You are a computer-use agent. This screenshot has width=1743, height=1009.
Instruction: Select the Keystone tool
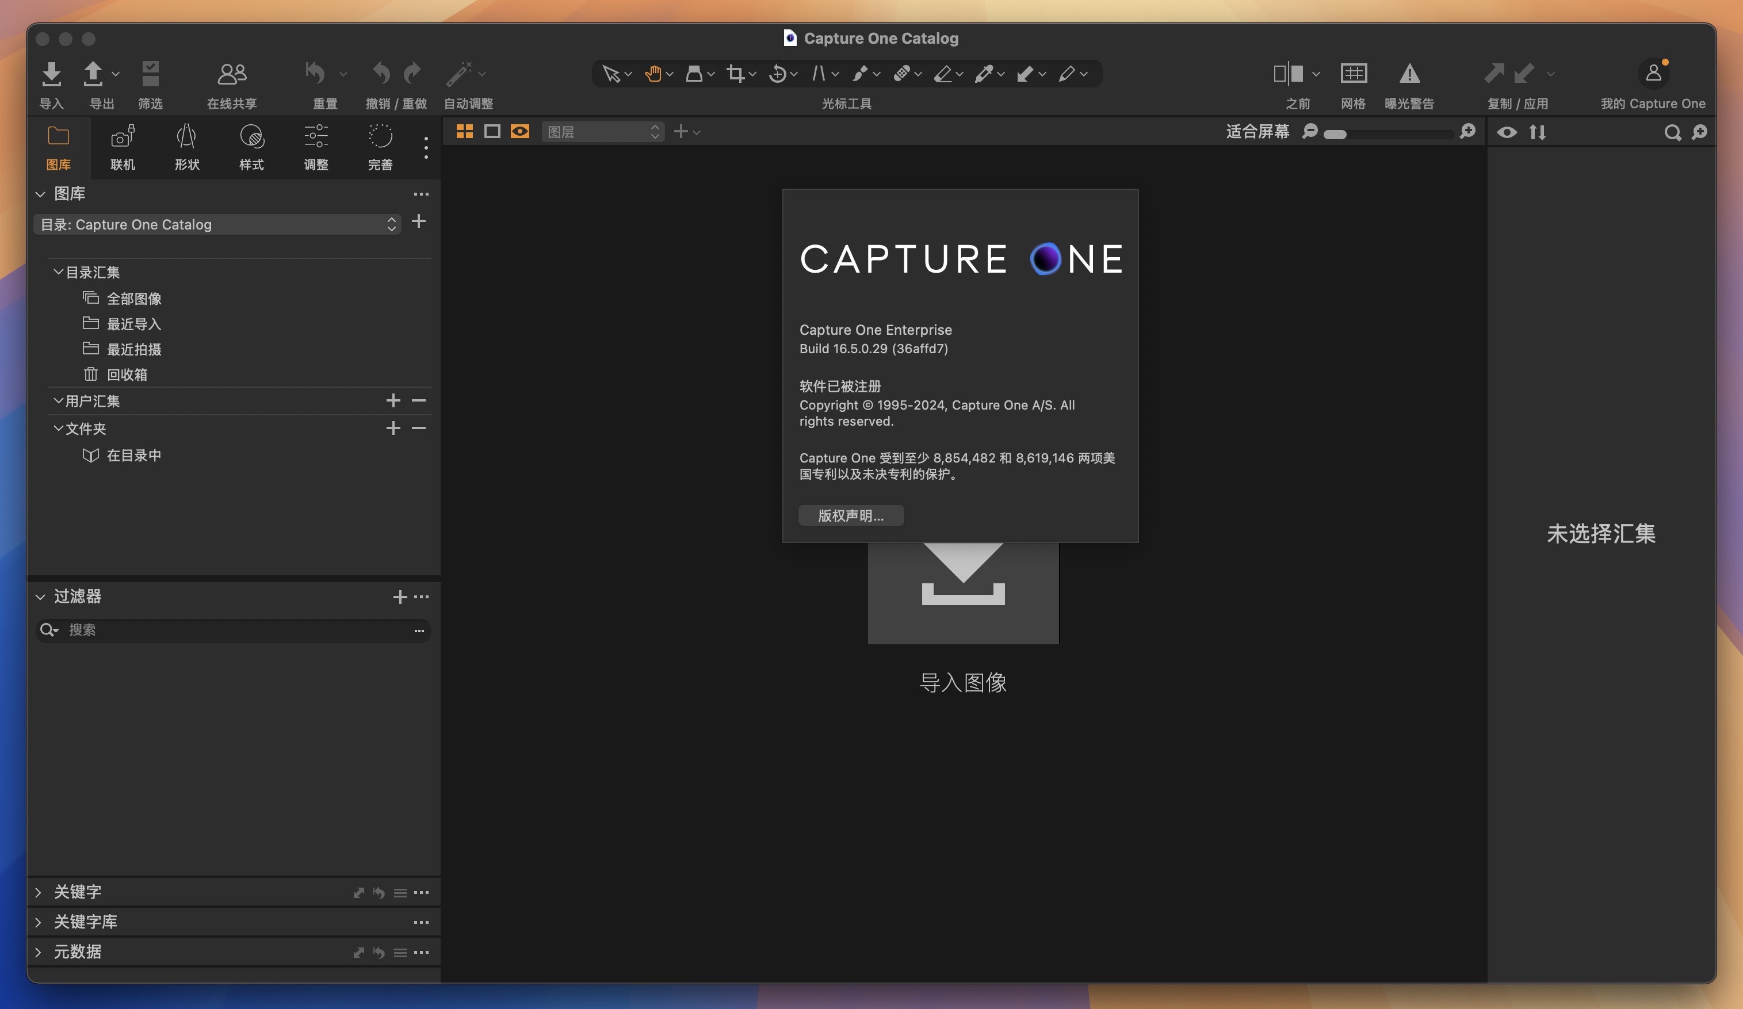coord(819,73)
